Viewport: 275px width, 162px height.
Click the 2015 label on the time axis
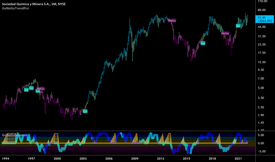coord(186,158)
